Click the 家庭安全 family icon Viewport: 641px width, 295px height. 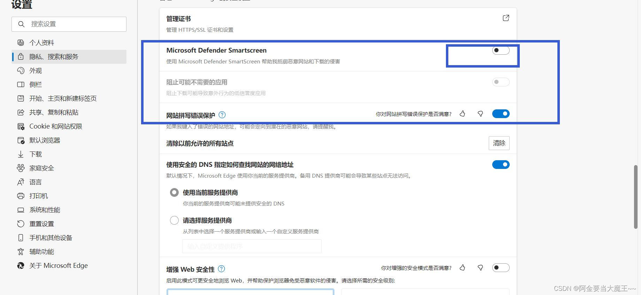[x=21, y=168]
